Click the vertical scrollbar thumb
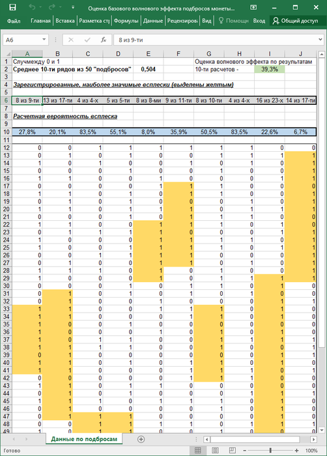The image size is (327, 456). [x=322, y=202]
